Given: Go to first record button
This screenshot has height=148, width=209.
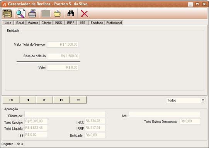Looking at the screenshot, I should tap(11, 100).
